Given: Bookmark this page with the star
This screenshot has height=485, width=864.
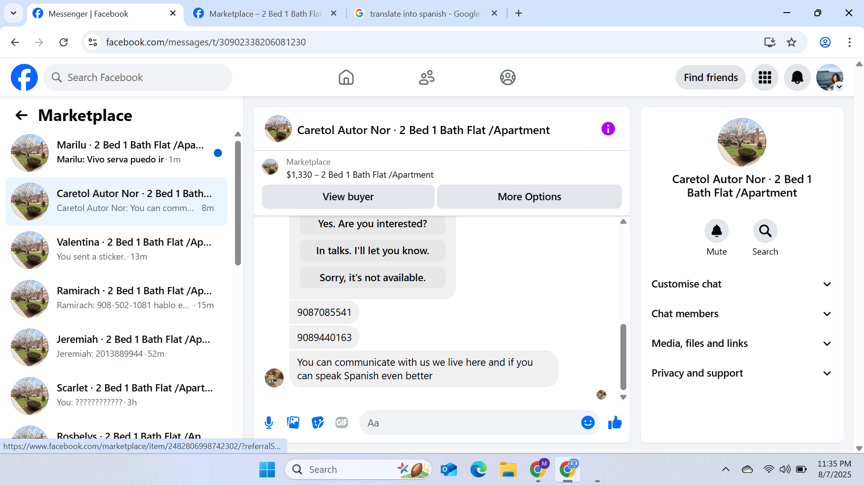Looking at the screenshot, I should coord(792,42).
